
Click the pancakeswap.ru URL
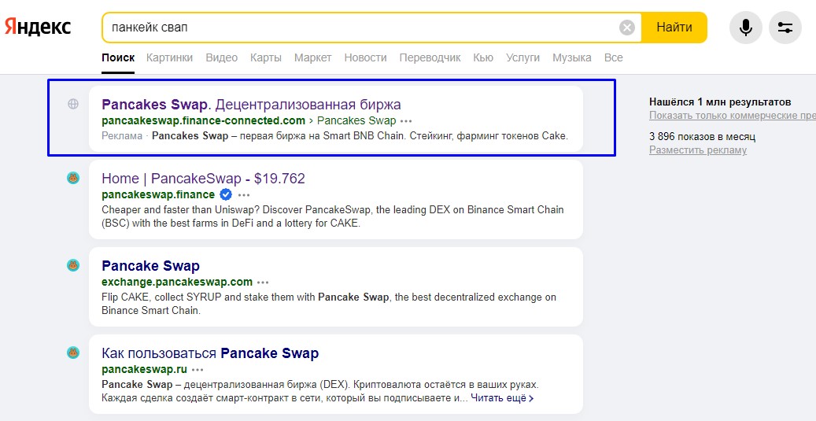click(144, 370)
